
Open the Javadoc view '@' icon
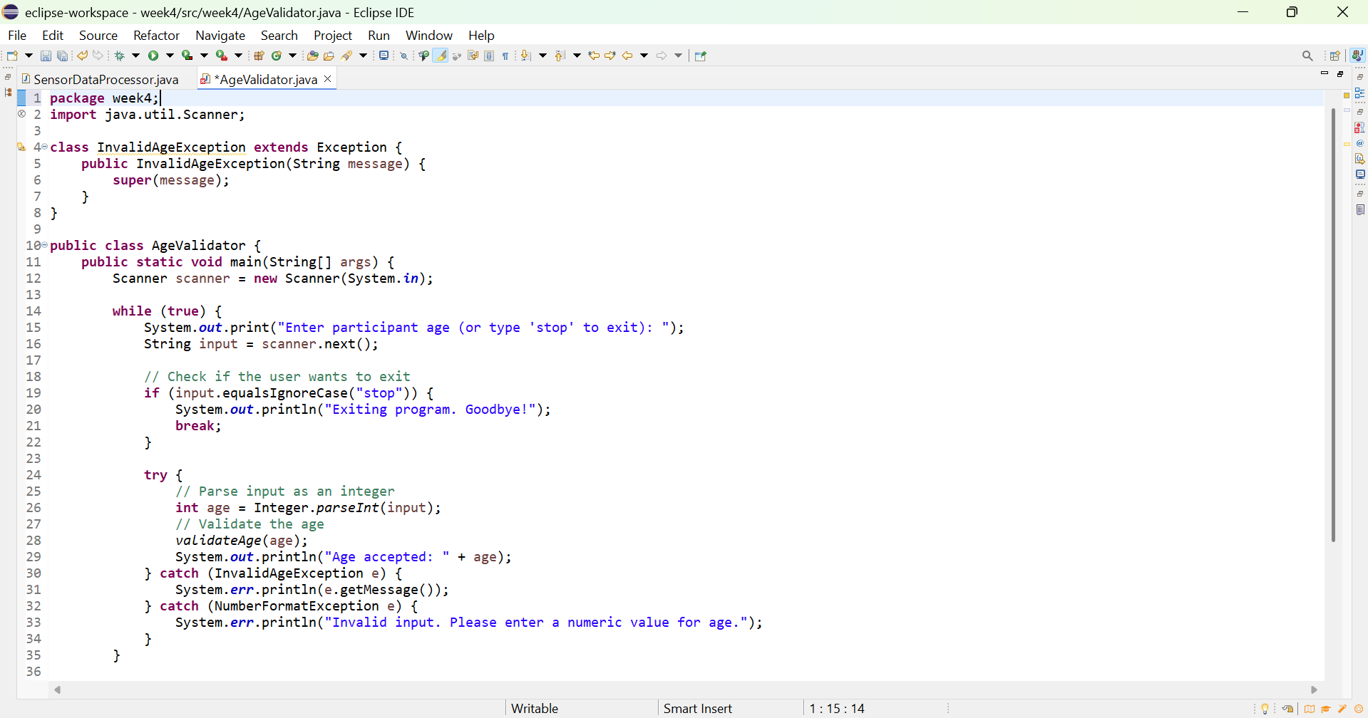1360,143
